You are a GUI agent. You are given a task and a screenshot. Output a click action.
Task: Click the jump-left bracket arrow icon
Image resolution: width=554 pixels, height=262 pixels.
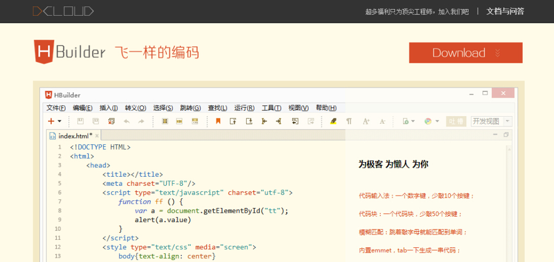point(264,122)
